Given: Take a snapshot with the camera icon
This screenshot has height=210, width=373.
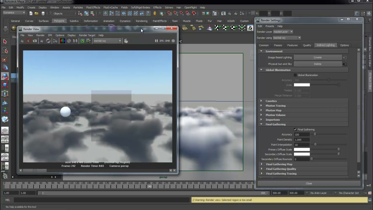Looking at the screenshot, I should pyautogui.click(x=35, y=41).
